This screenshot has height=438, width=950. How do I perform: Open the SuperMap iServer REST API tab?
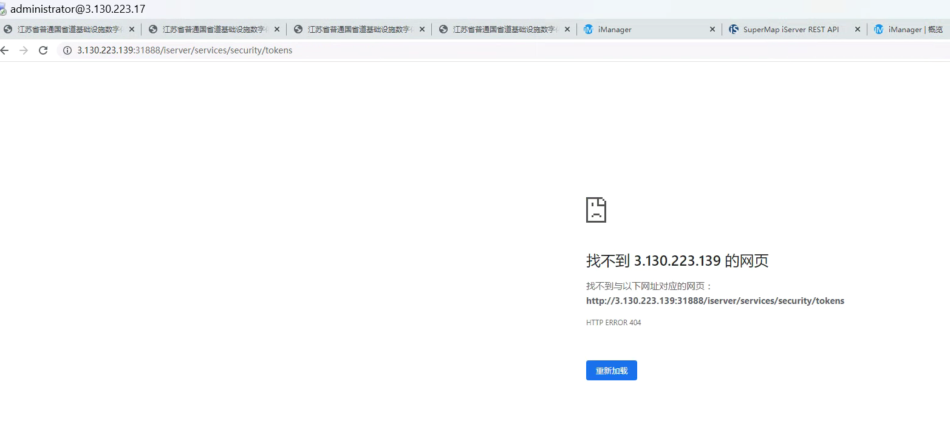[790, 29]
